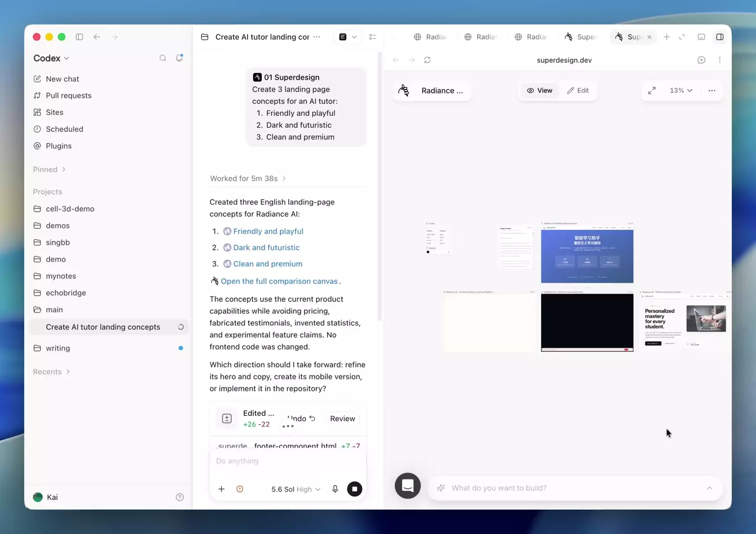Open the Codex app dropdown

tap(51, 58)
